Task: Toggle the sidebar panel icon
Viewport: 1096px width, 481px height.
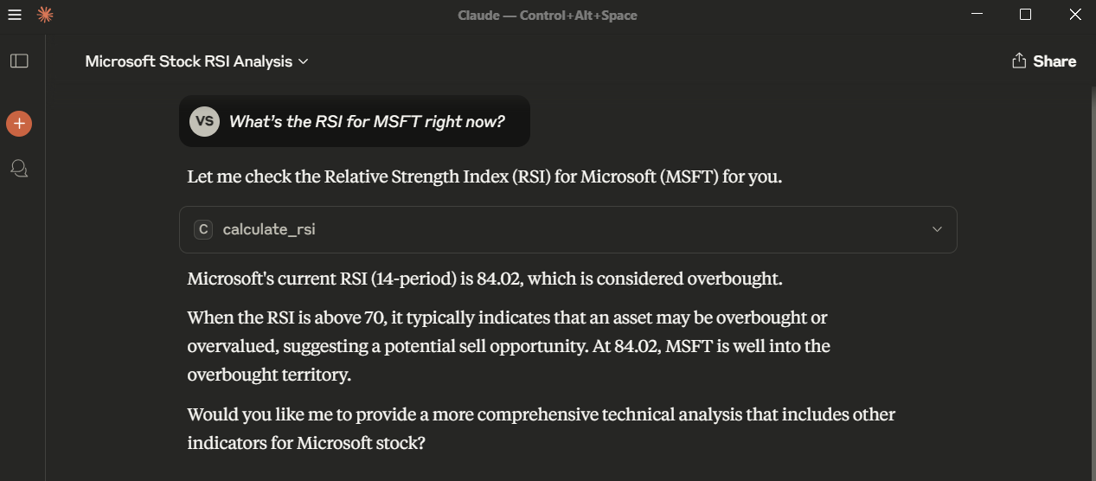Action: tap(19, 61)
